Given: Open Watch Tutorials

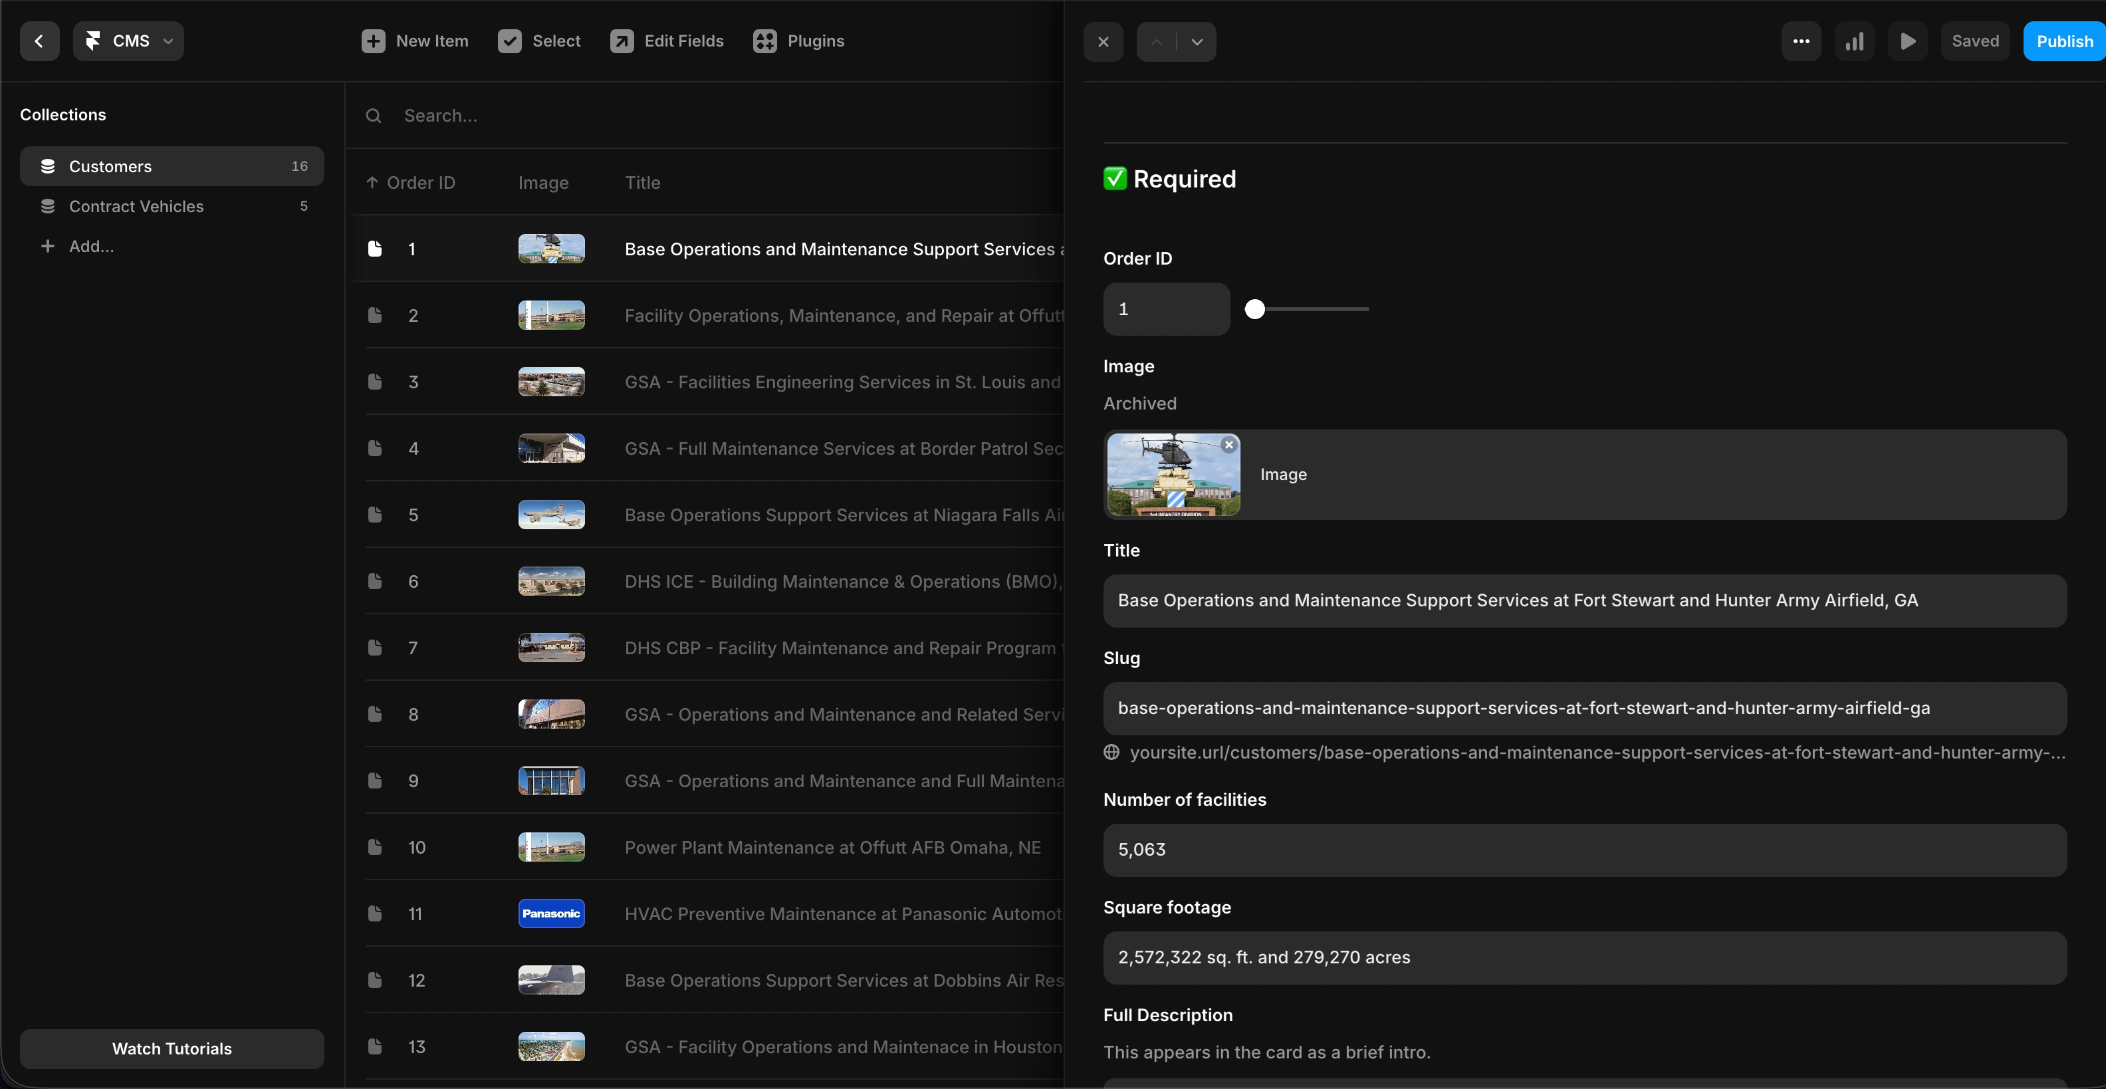Looking at the screenshot, I should pos(172,1048).
